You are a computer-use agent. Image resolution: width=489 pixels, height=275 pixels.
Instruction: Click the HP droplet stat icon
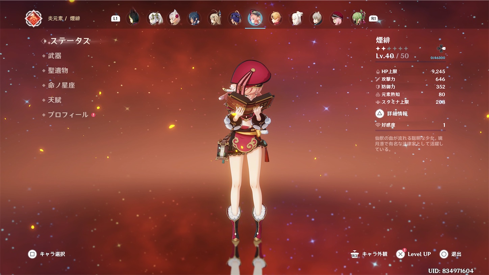[x=378, y=72]
